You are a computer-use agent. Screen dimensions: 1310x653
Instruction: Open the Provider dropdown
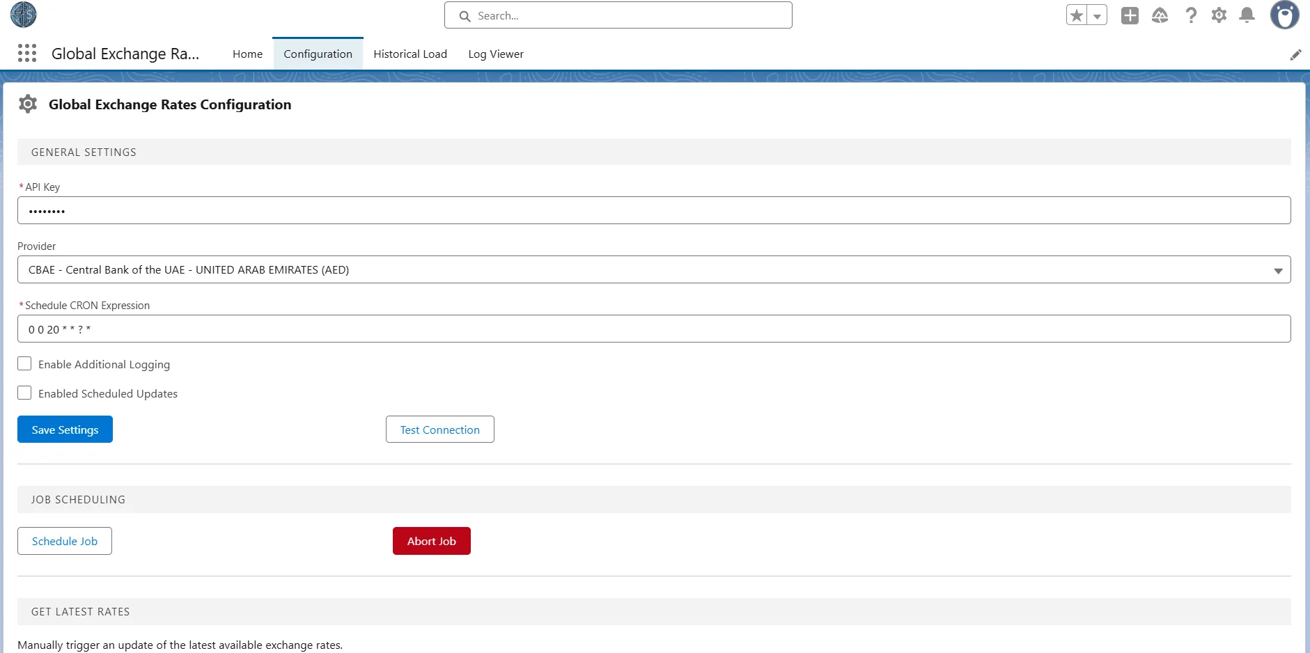654,269
